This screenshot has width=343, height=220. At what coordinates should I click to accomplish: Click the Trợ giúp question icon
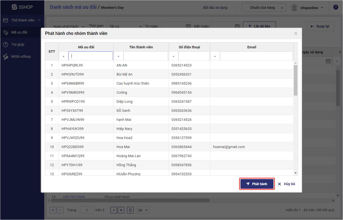(x=5, y=44)
